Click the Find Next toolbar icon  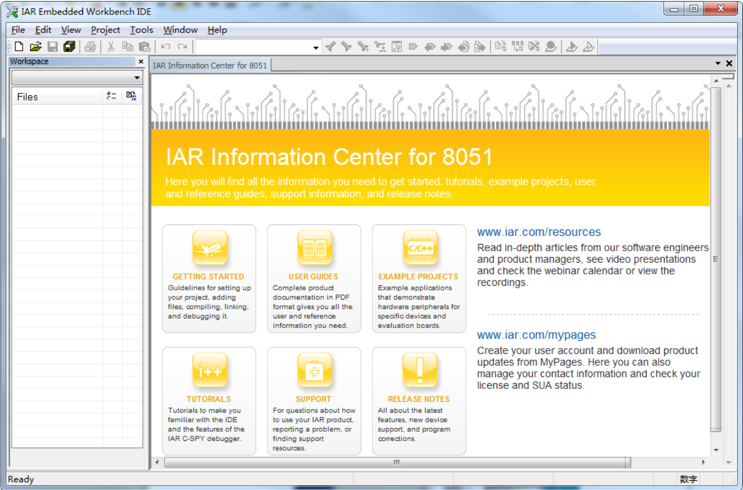[x=347, y=47]
